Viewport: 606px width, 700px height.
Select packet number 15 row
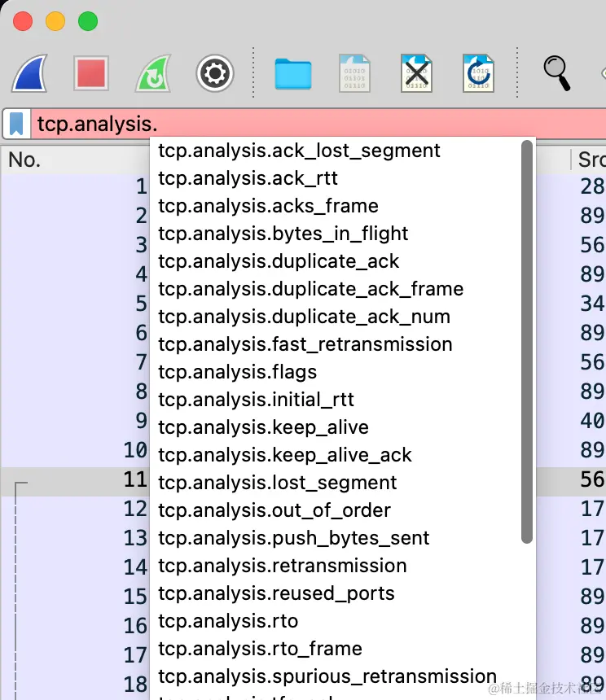[x=75, y=597]
